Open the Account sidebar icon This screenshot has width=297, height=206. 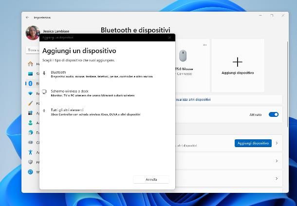[x=30, y=123]
